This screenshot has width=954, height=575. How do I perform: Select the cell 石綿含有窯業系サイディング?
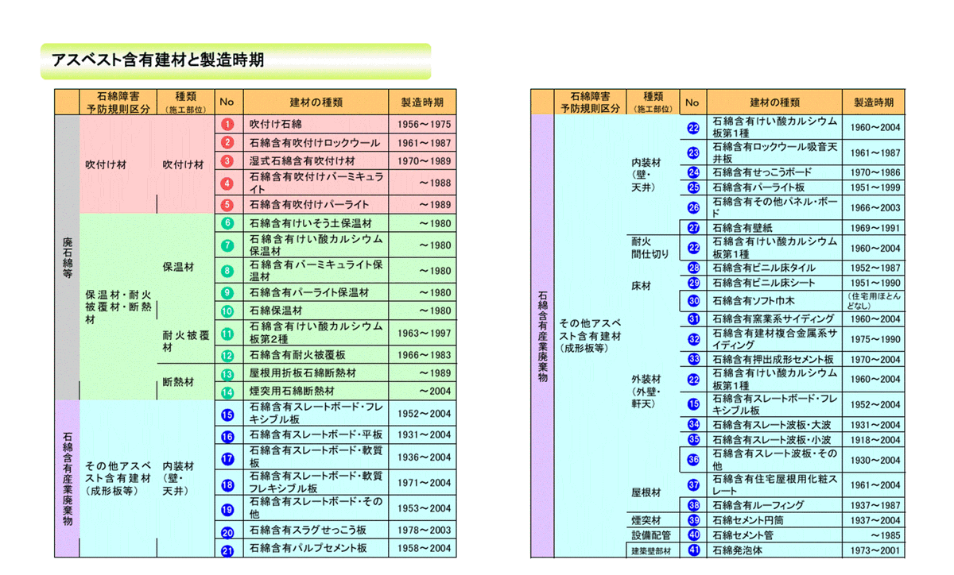pyautogui.click(x=774, y=319)
